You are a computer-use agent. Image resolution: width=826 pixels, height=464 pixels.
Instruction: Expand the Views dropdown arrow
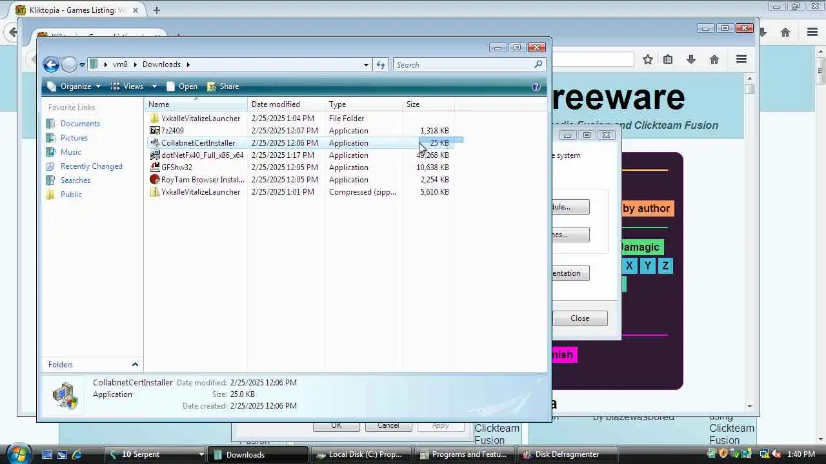click(x=154, y=86)
